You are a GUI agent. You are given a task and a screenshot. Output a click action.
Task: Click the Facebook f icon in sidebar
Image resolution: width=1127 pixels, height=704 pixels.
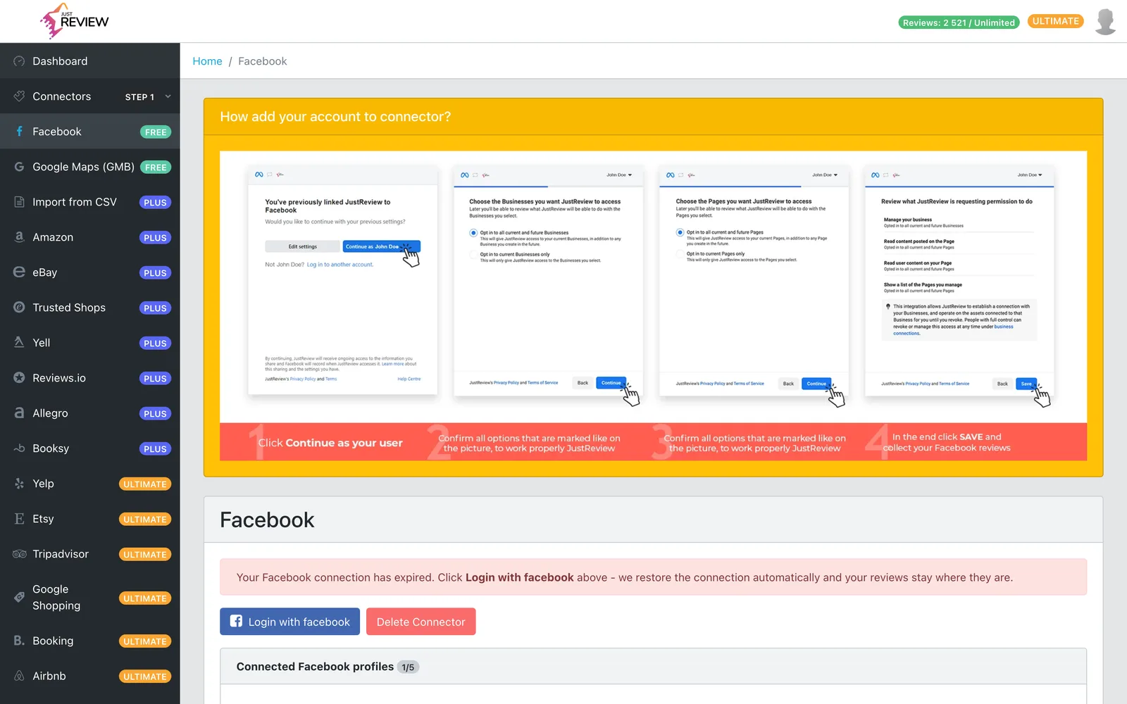coord(19,132)
